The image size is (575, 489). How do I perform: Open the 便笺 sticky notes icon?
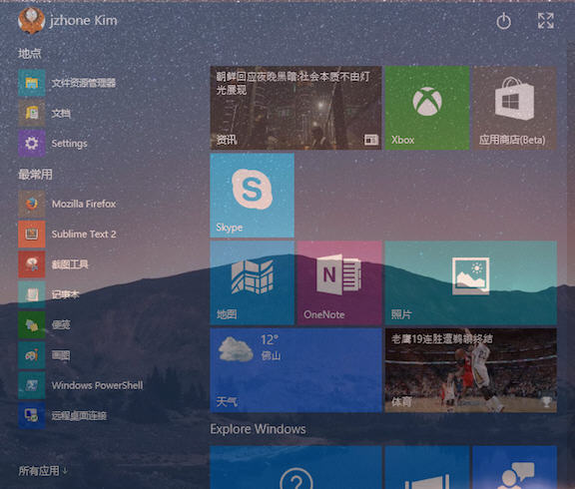32,324
